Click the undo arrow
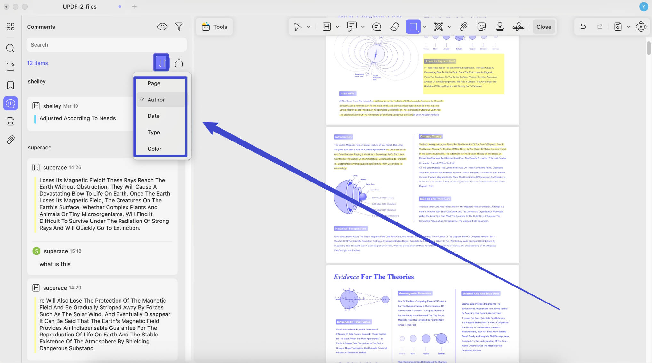This screenshot has width=652, height=363. tap(583, 27)
